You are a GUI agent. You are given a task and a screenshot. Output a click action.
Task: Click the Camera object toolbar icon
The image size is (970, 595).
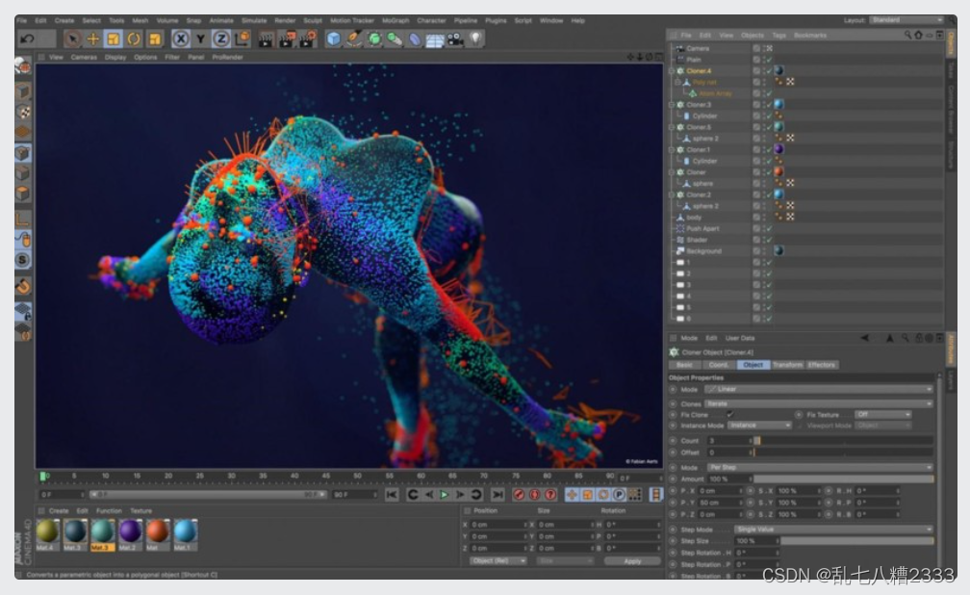click(455, 39)
